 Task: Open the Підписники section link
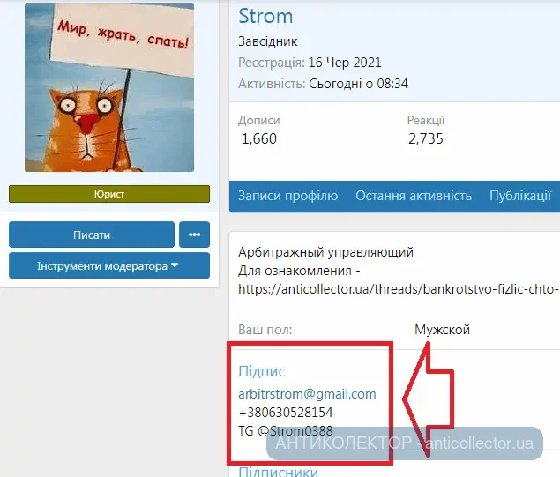[x=278, y=472]
